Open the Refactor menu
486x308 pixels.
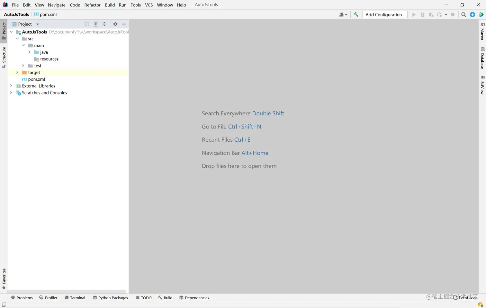point(93,5)
